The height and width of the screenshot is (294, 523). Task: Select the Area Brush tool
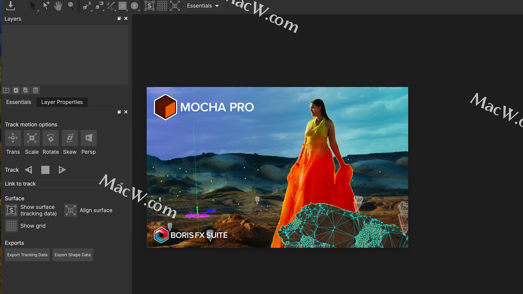pos(111,6)
